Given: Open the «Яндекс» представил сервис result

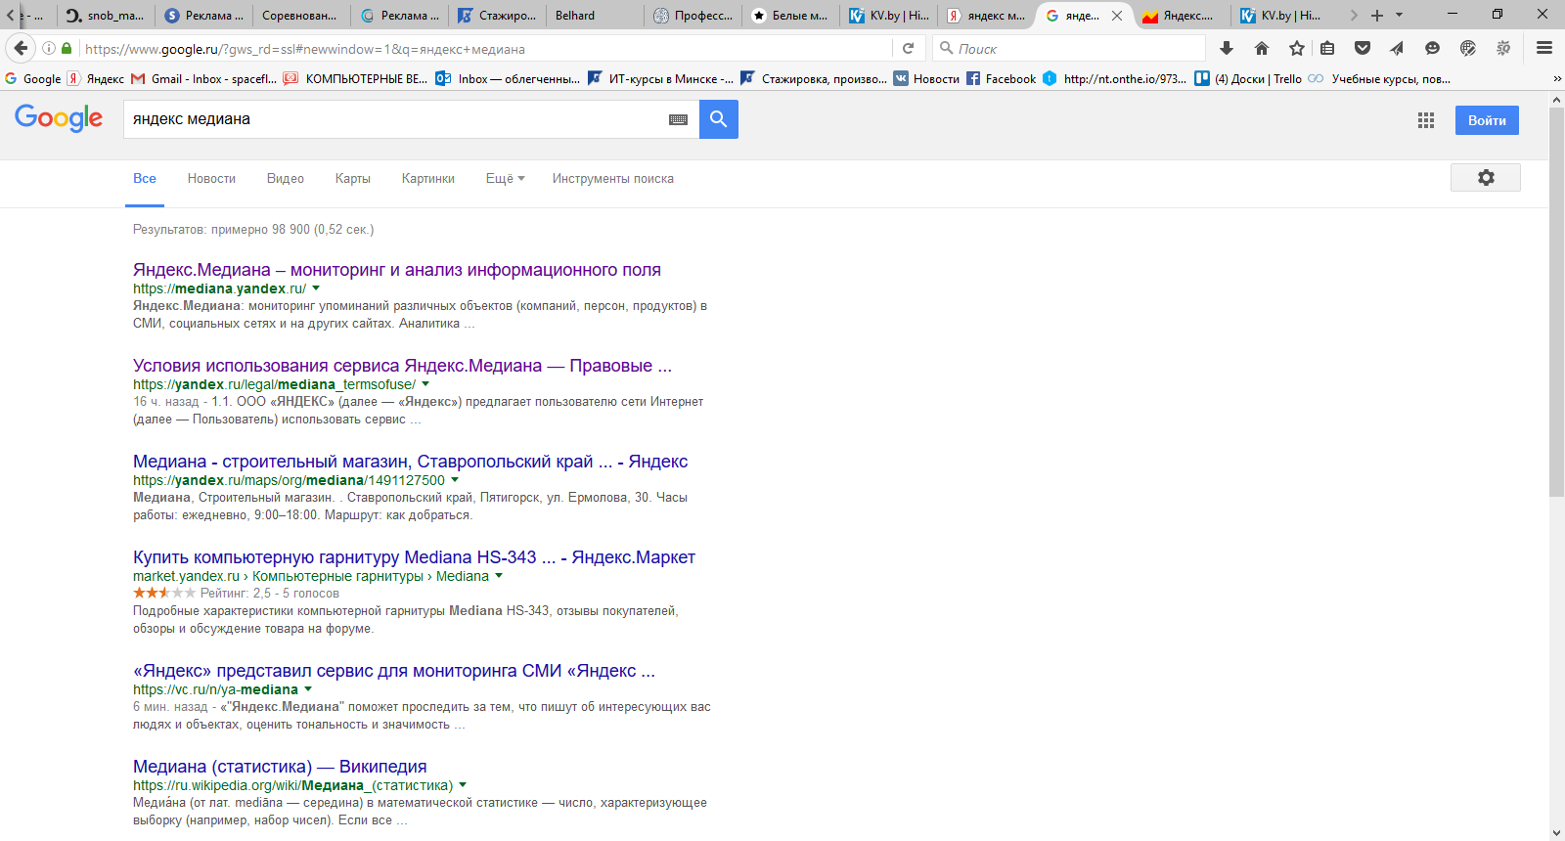Looking at the screenshot, I should tap(394, 671).
